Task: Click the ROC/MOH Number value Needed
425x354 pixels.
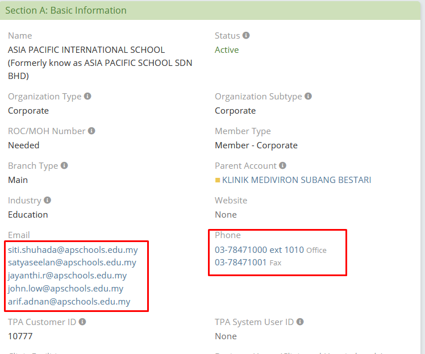Action: tap(24, 145)
